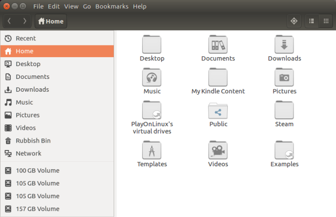The width and height of the screenshot is (336, 217).
Task: Mount the 100 GB Volume
Action: click(57, 170)
